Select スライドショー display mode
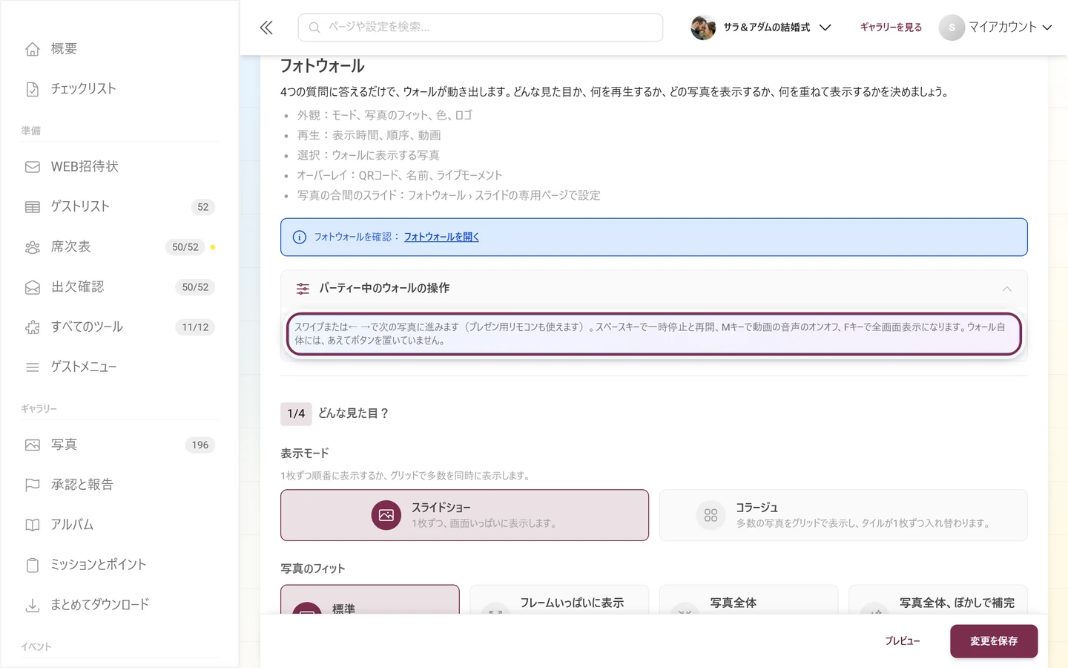 tap(464, 515)
